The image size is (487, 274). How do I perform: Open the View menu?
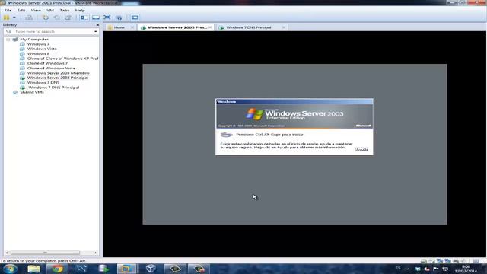[x=36, y=10]
